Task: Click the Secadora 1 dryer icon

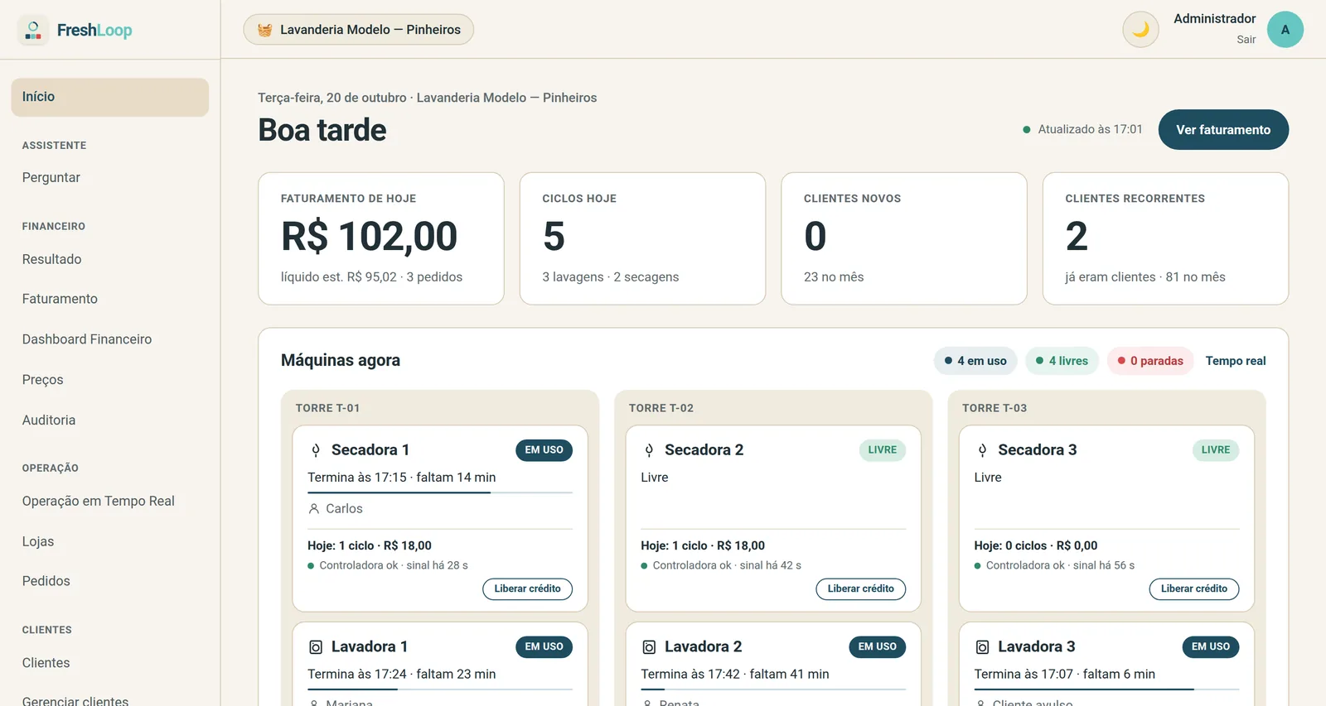Action: click(316, 450)
